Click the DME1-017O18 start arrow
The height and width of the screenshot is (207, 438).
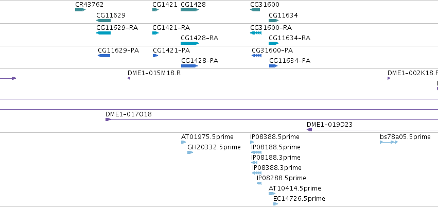coord(108,119)
